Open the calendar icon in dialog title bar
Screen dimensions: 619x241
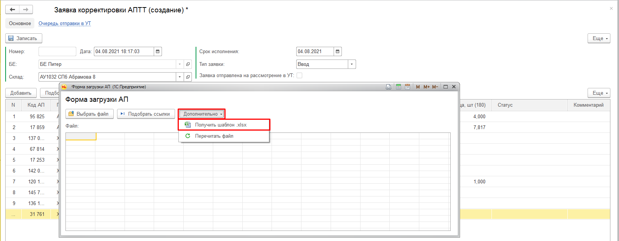click(407, 87)
